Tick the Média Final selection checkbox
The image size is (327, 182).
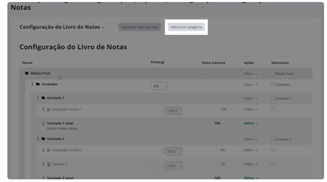pyautogui.click(x=272, y=73)
